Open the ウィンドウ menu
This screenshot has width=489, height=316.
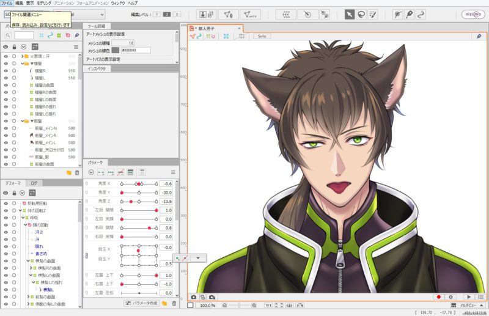[x=117, y=3]
